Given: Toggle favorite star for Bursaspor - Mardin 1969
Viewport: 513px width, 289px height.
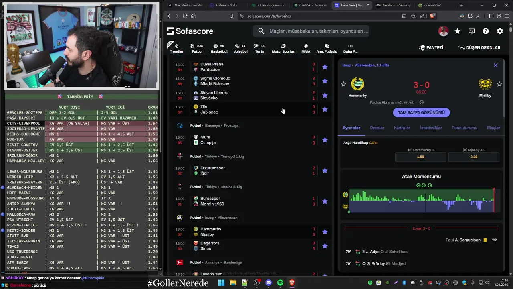Looking at the screenshot, I should [x=325, y=201].
